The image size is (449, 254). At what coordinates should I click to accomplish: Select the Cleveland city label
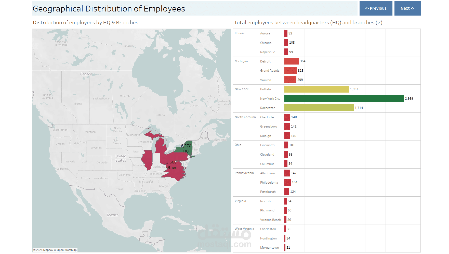(x=267, y=155)
